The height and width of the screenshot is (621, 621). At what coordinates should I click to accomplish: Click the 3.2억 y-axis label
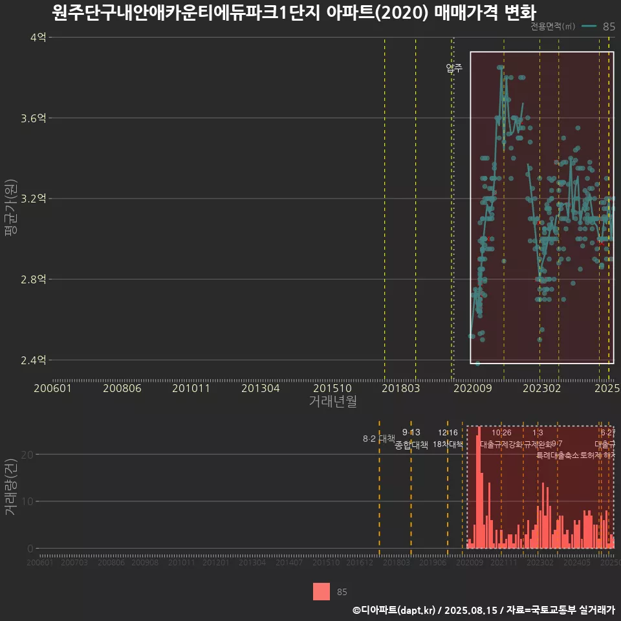[x=34, y=199]
